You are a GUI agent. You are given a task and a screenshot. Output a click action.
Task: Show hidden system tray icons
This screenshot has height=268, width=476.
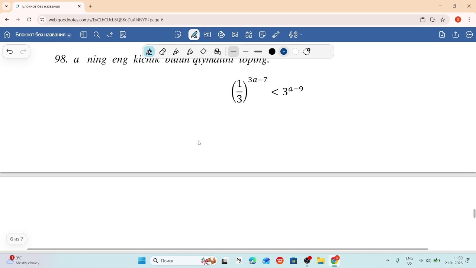387,261
